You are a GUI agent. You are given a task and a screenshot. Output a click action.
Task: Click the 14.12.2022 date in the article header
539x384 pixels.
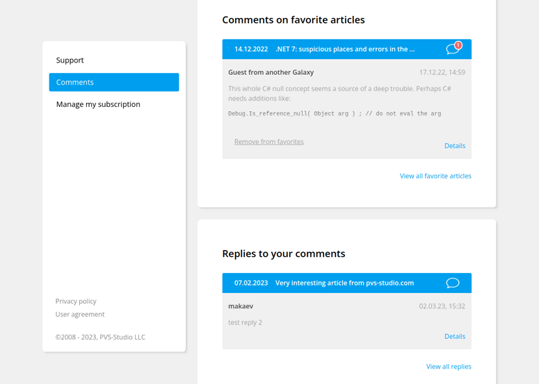click(251, 49)
